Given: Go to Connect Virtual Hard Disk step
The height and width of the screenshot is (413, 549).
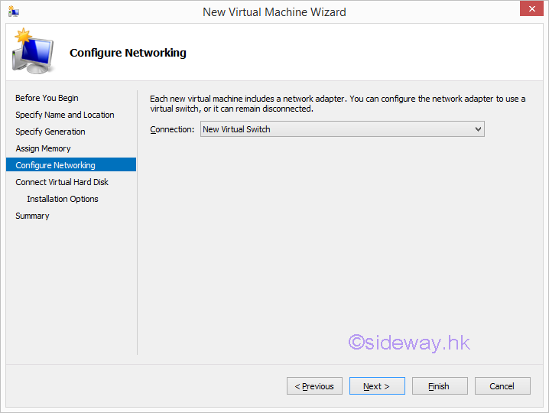Looking at the screenshot, I should tap(62, 182).
